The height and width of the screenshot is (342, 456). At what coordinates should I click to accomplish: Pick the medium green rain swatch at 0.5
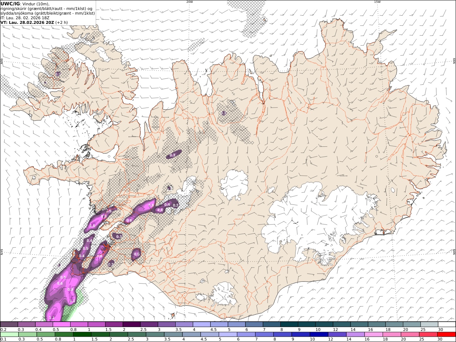pyautogui.click(x=46, y=334)
